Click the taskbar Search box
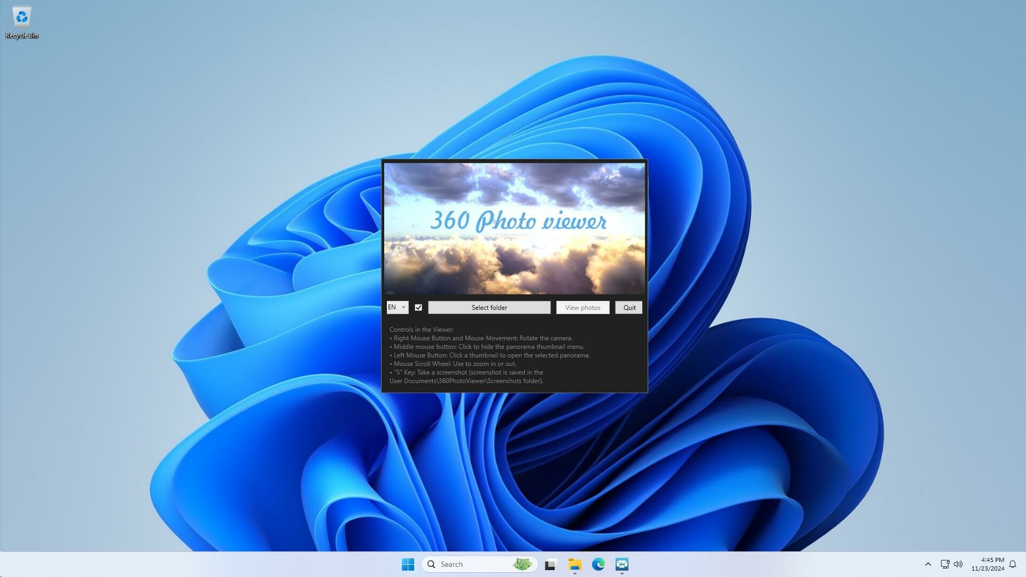Screen dimensions: 1026x577 (x=470, y=564)
